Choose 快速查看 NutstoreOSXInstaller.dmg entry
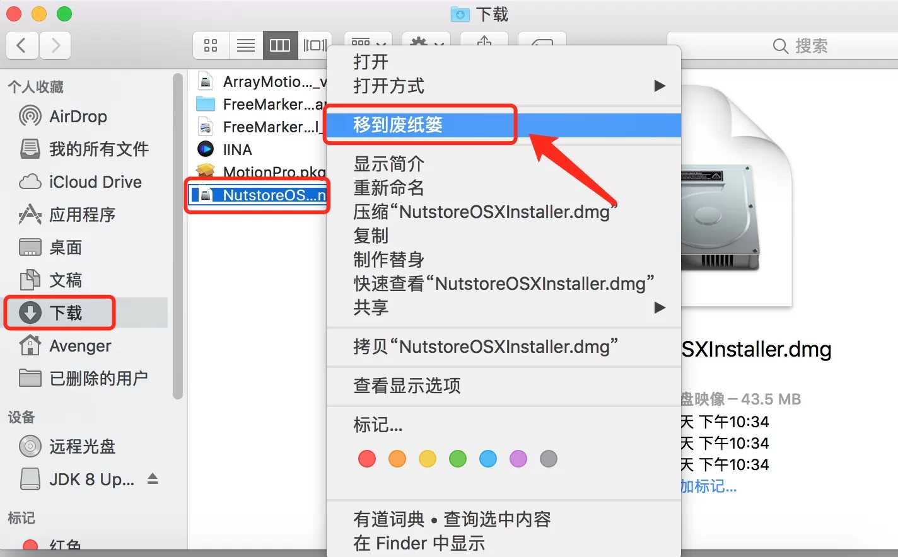Viewport: 898px width, 557px height. point(504,284)
